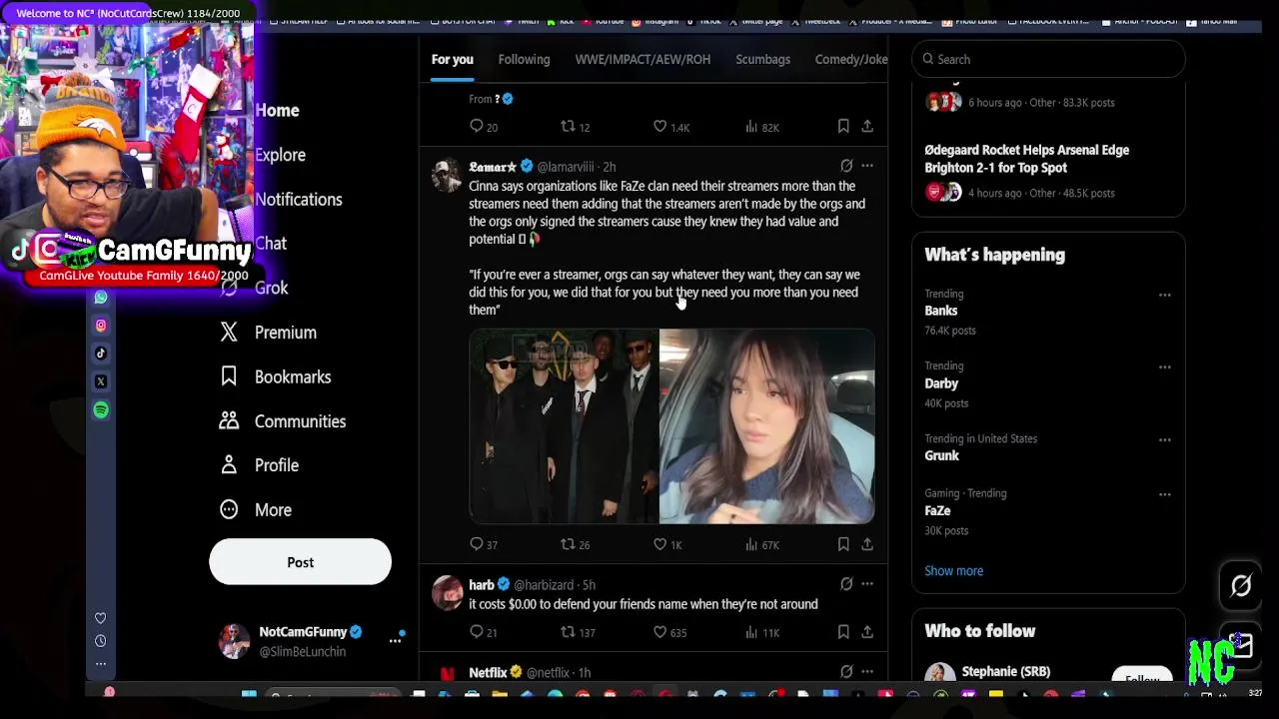Click the More circle icon
The width and height of the screenshot is (1279, 719).
click(229, 509)
